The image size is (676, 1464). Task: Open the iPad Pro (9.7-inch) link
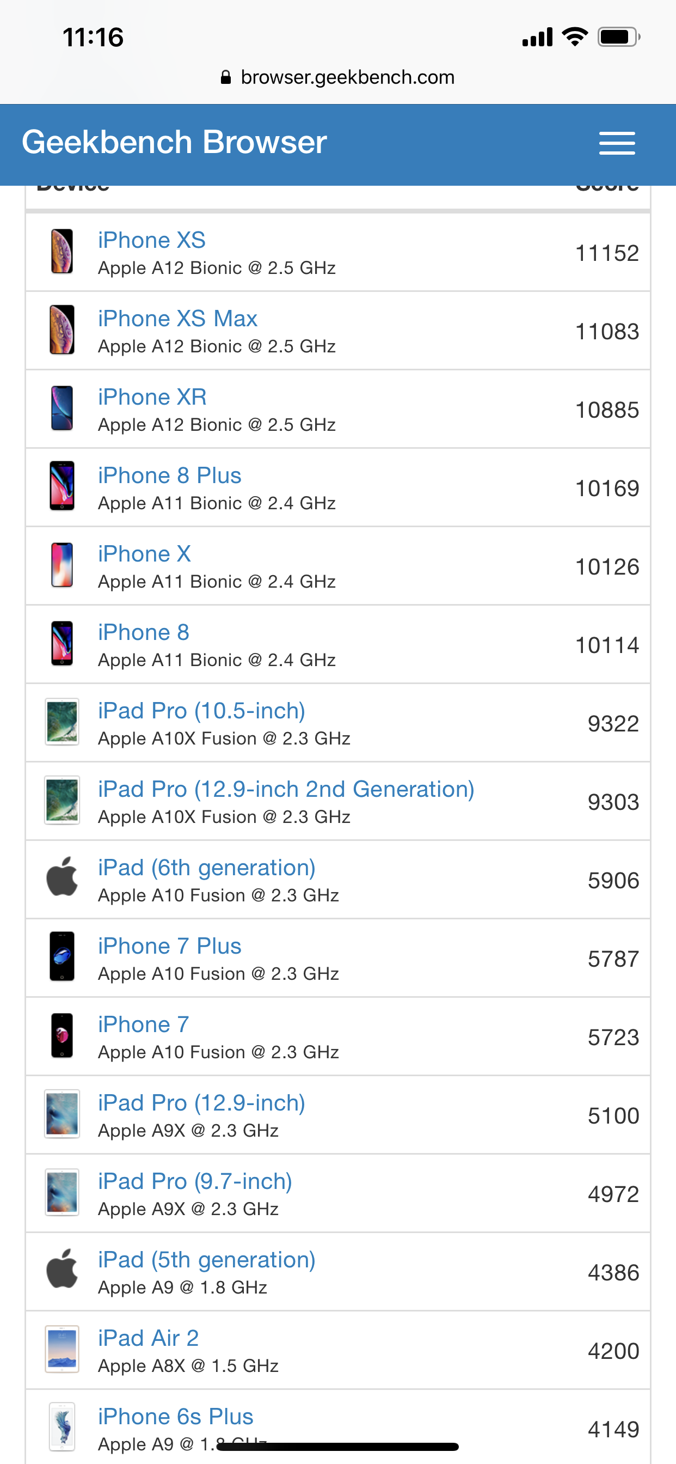point(195,1181)
